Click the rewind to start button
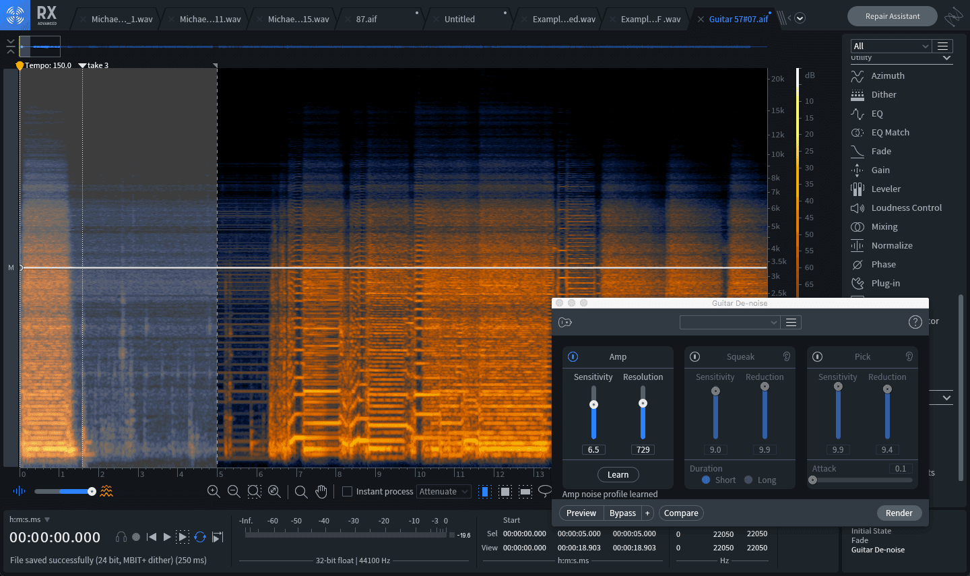This screenshot has width=970, height=576. (152, 537)
